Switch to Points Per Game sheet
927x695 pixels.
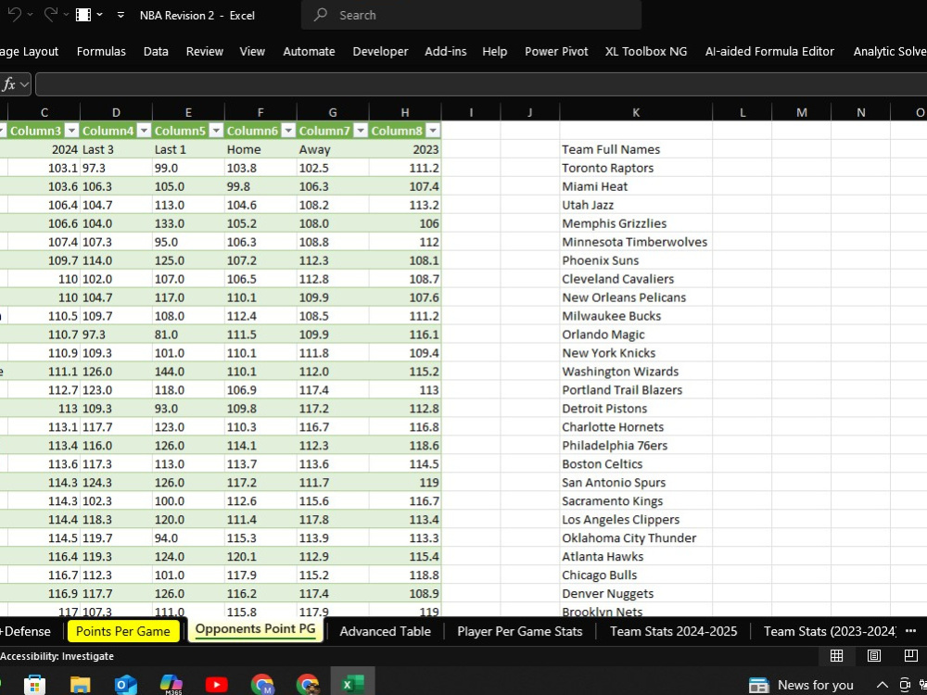click(123, 631)
